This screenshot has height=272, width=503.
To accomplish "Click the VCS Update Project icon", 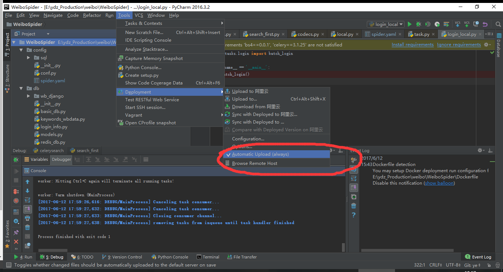I will pos(458,24).
